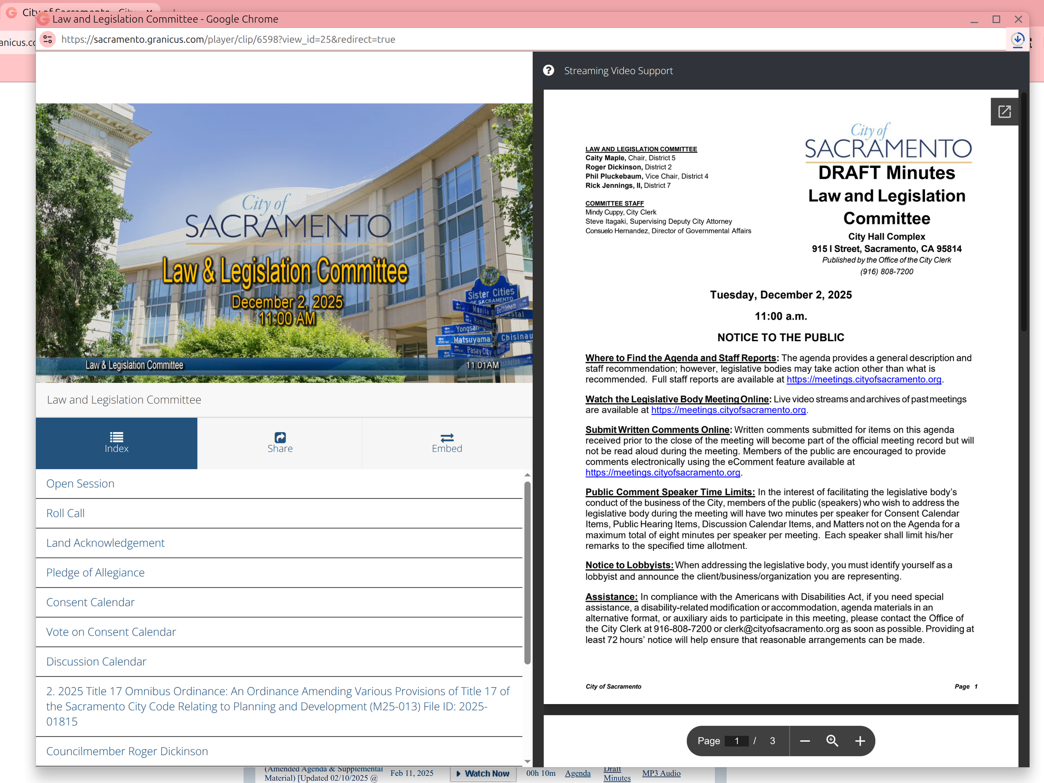Zoom in the PDF with plus icon
Image resolution: width=1044 pixels, height=783 pixels.
point(860,741)
